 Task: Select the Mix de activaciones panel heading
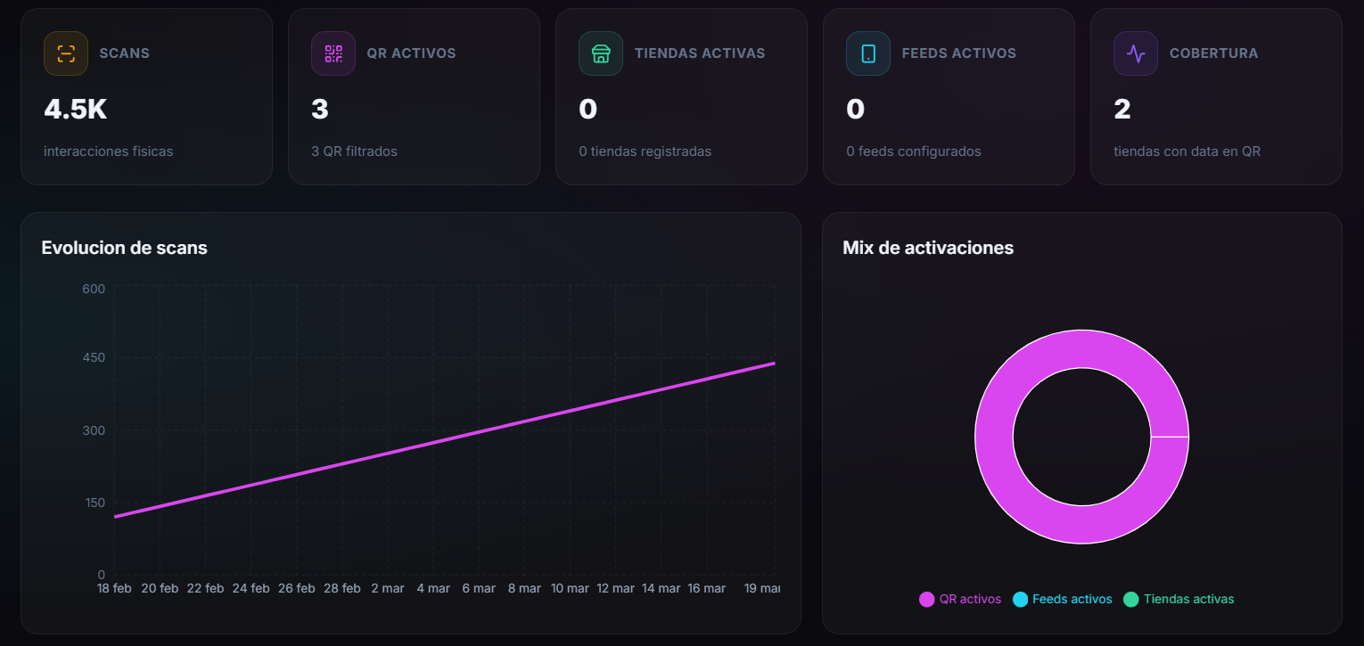pos(928,248)
